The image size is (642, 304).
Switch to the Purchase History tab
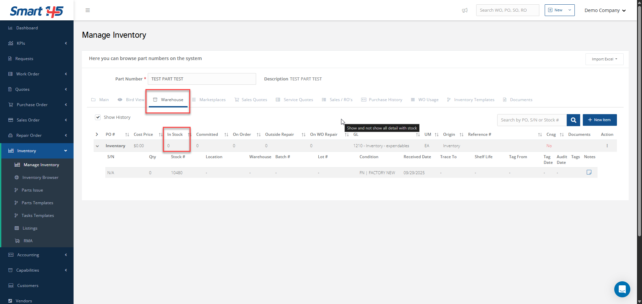pos(382,100)
